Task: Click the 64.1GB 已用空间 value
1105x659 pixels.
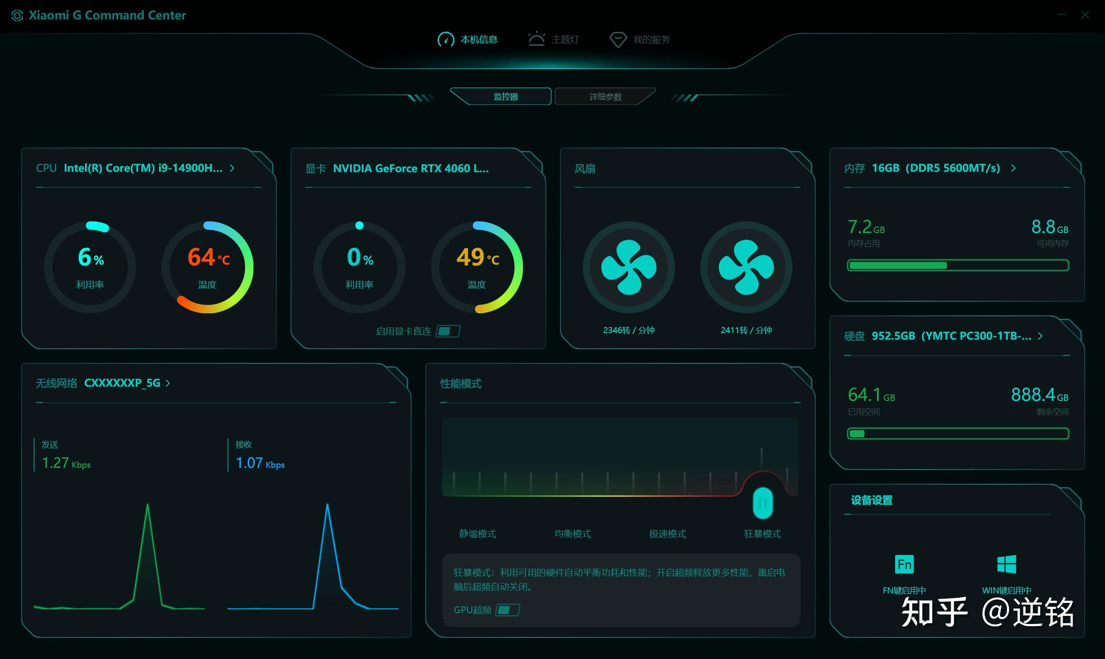Action: [871, 395]
